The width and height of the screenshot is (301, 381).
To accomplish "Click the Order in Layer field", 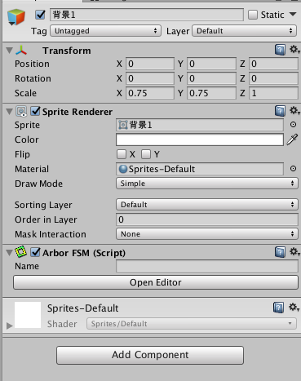I will [x=207, y=219].
